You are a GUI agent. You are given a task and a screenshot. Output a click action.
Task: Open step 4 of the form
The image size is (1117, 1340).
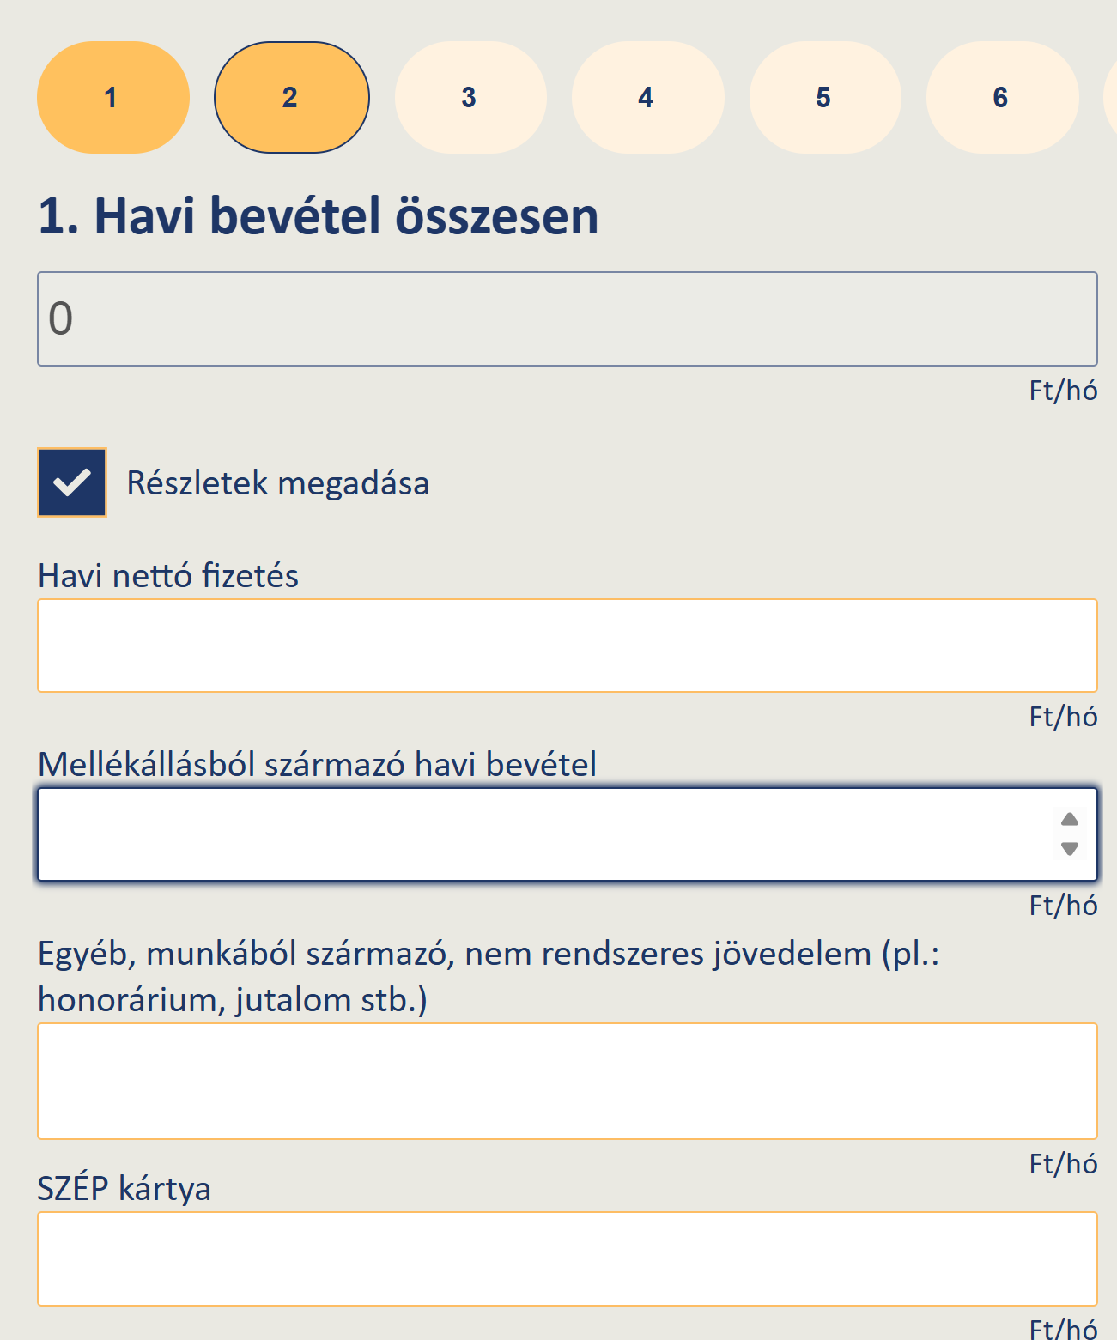tap(647, 98)
